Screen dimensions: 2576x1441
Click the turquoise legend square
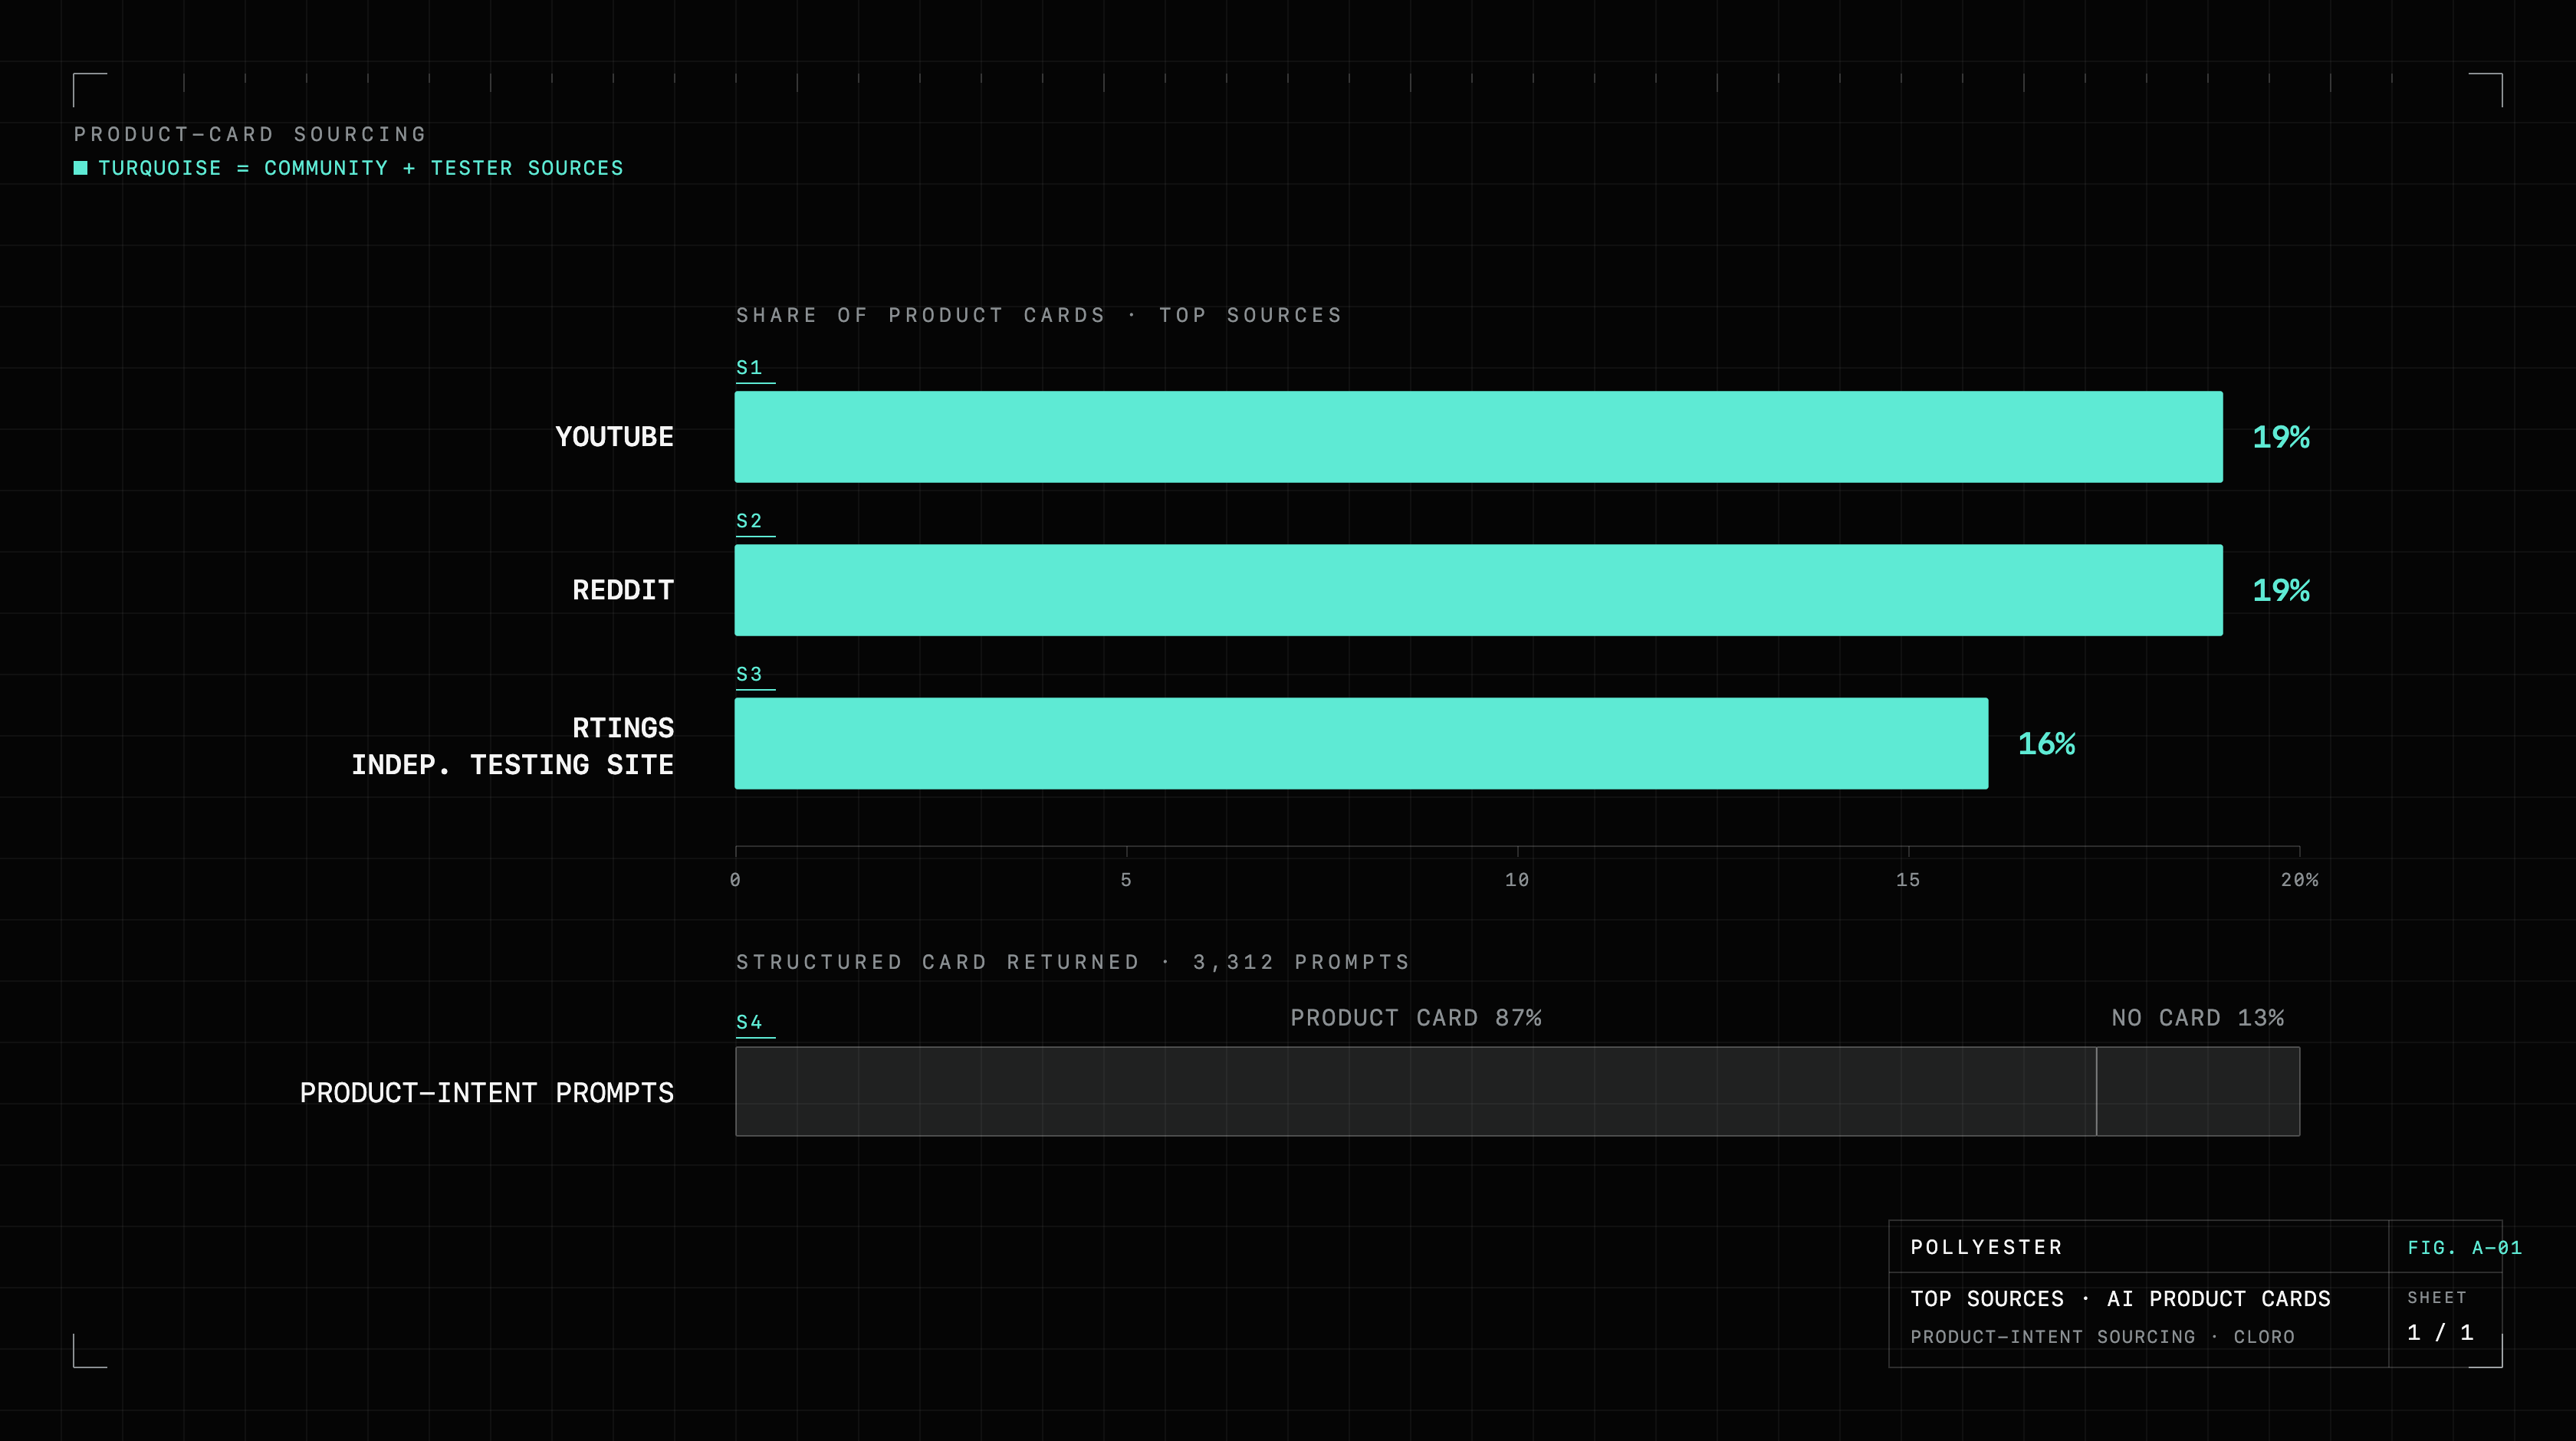(81, 168)
